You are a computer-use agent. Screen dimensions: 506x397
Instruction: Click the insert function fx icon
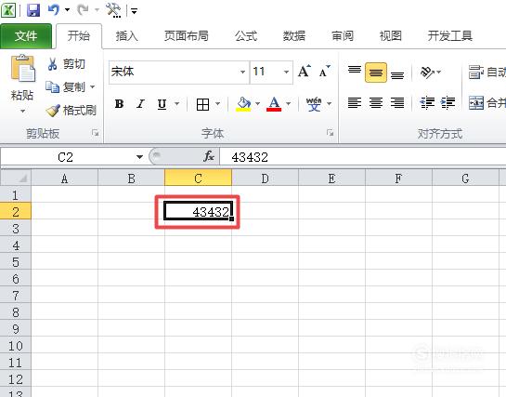[209, 157]
